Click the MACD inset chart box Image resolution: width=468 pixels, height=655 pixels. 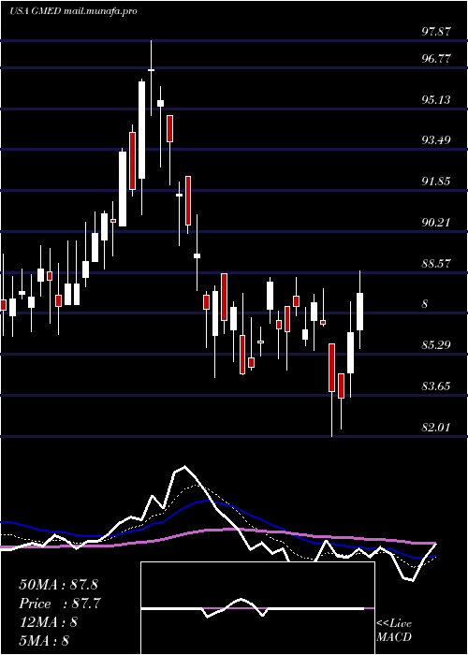(x=257, y=608)
